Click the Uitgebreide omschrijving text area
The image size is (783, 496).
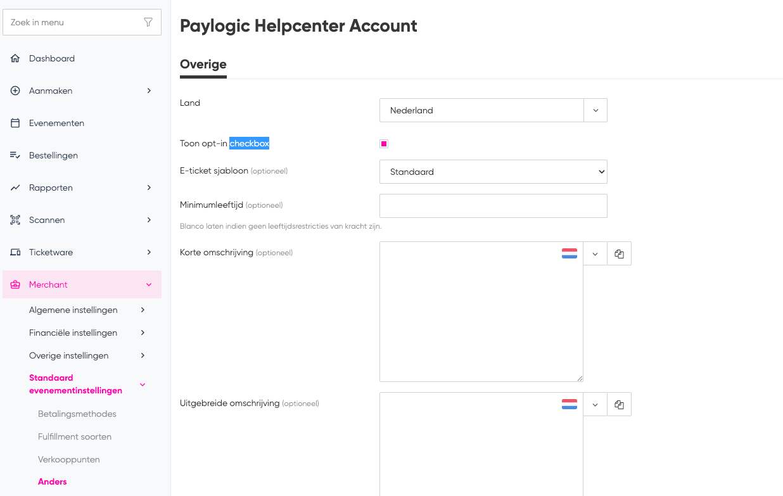point(481,444)
